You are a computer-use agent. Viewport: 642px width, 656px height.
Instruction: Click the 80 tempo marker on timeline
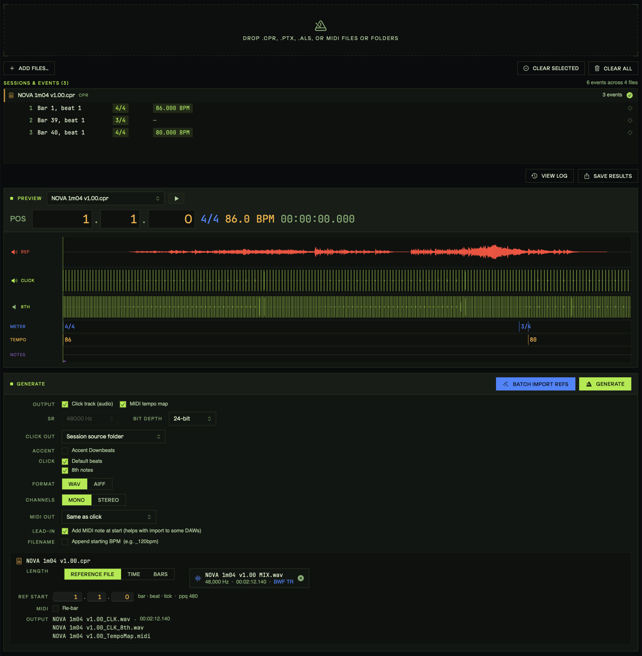(533, 340)
